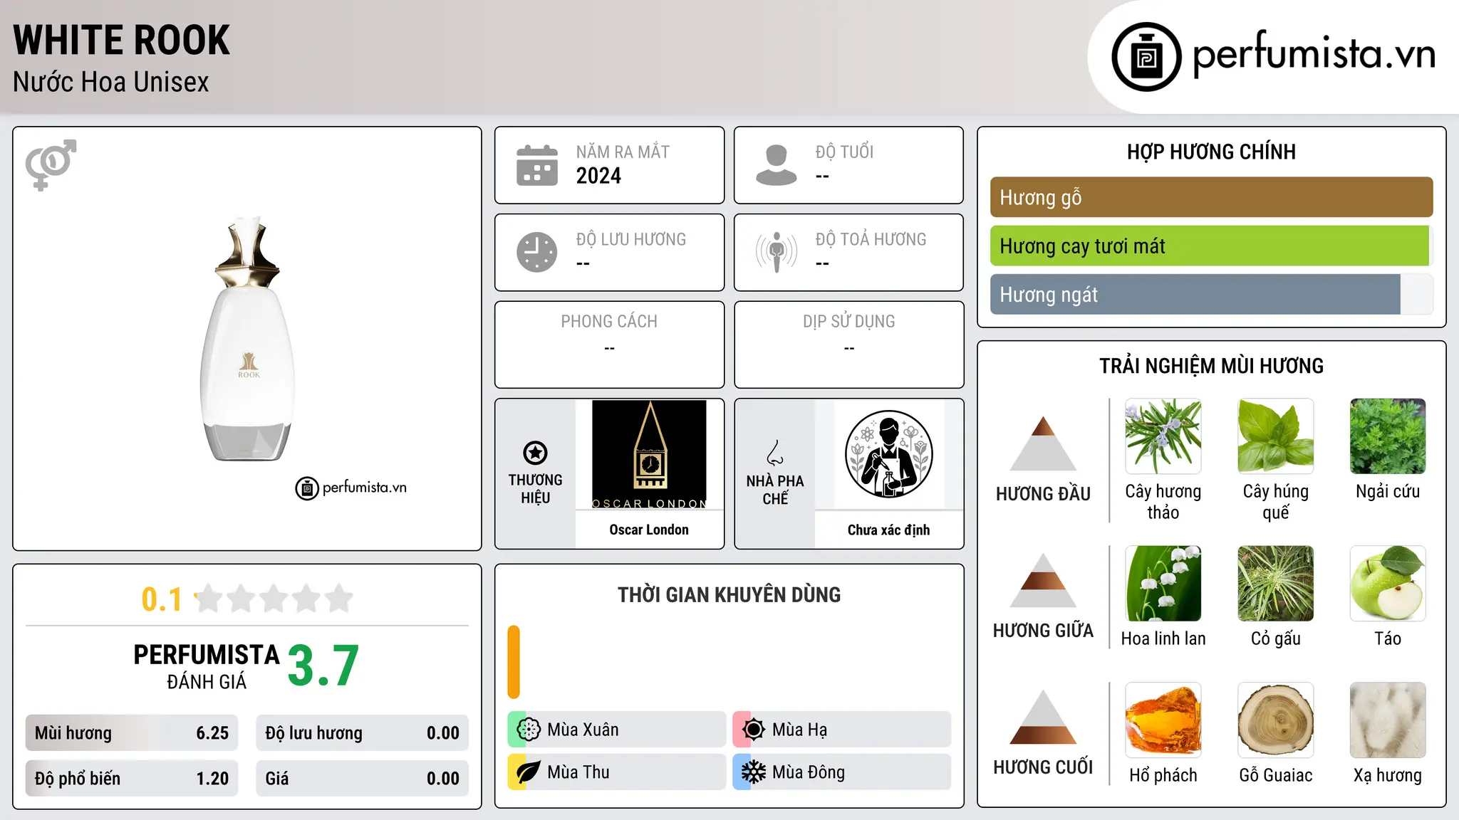Select the green apple note image
Viewport: 1459px width, 820px height.
click(1388, 584)
